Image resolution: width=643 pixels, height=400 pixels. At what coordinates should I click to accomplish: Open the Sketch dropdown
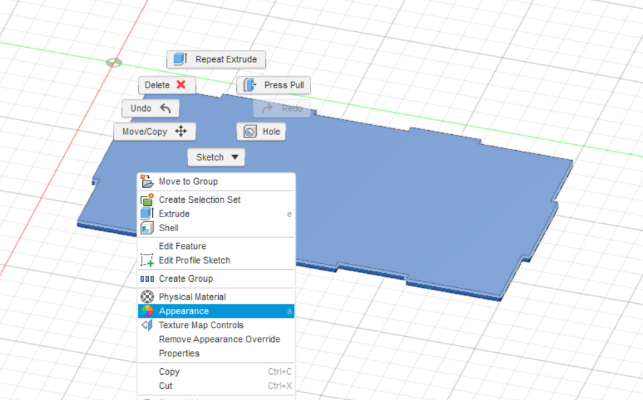click(x=216, y=157)
